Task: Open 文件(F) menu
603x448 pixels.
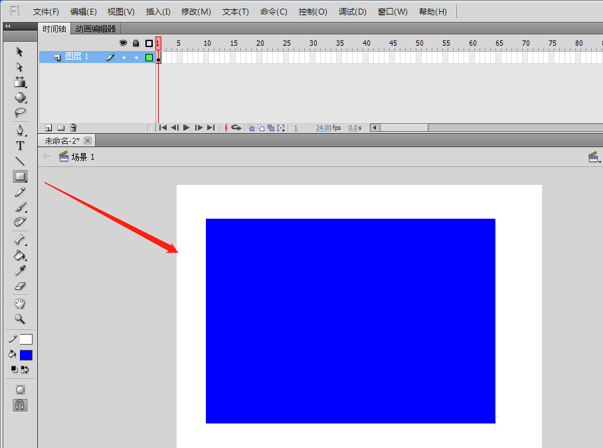Action: pos(46,12)
